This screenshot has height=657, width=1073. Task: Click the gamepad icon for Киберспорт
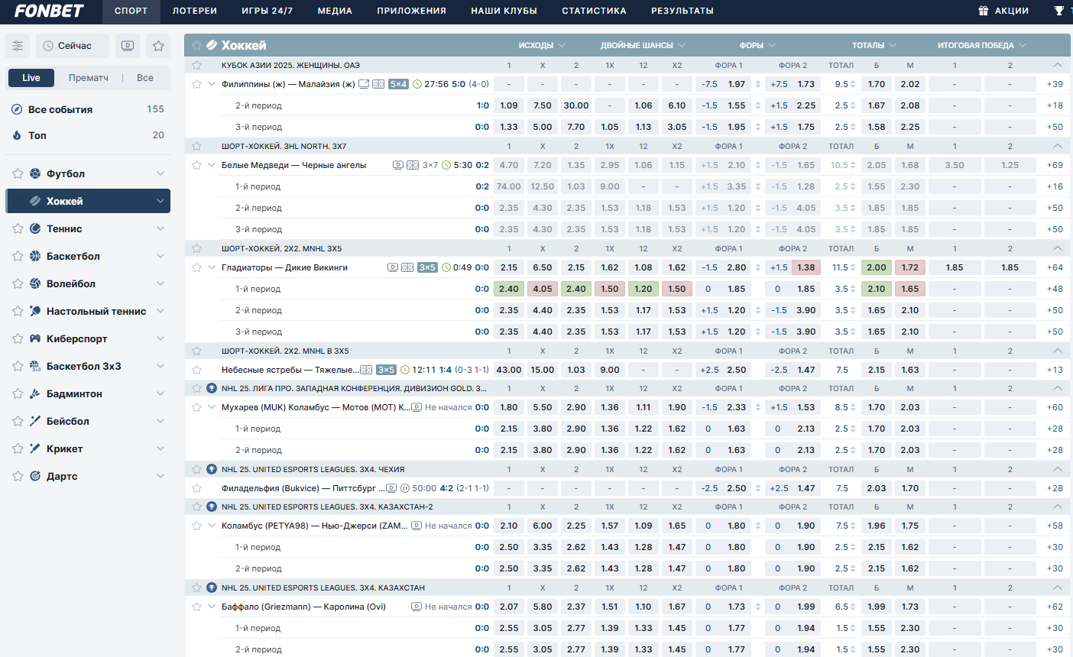(35, 338)
